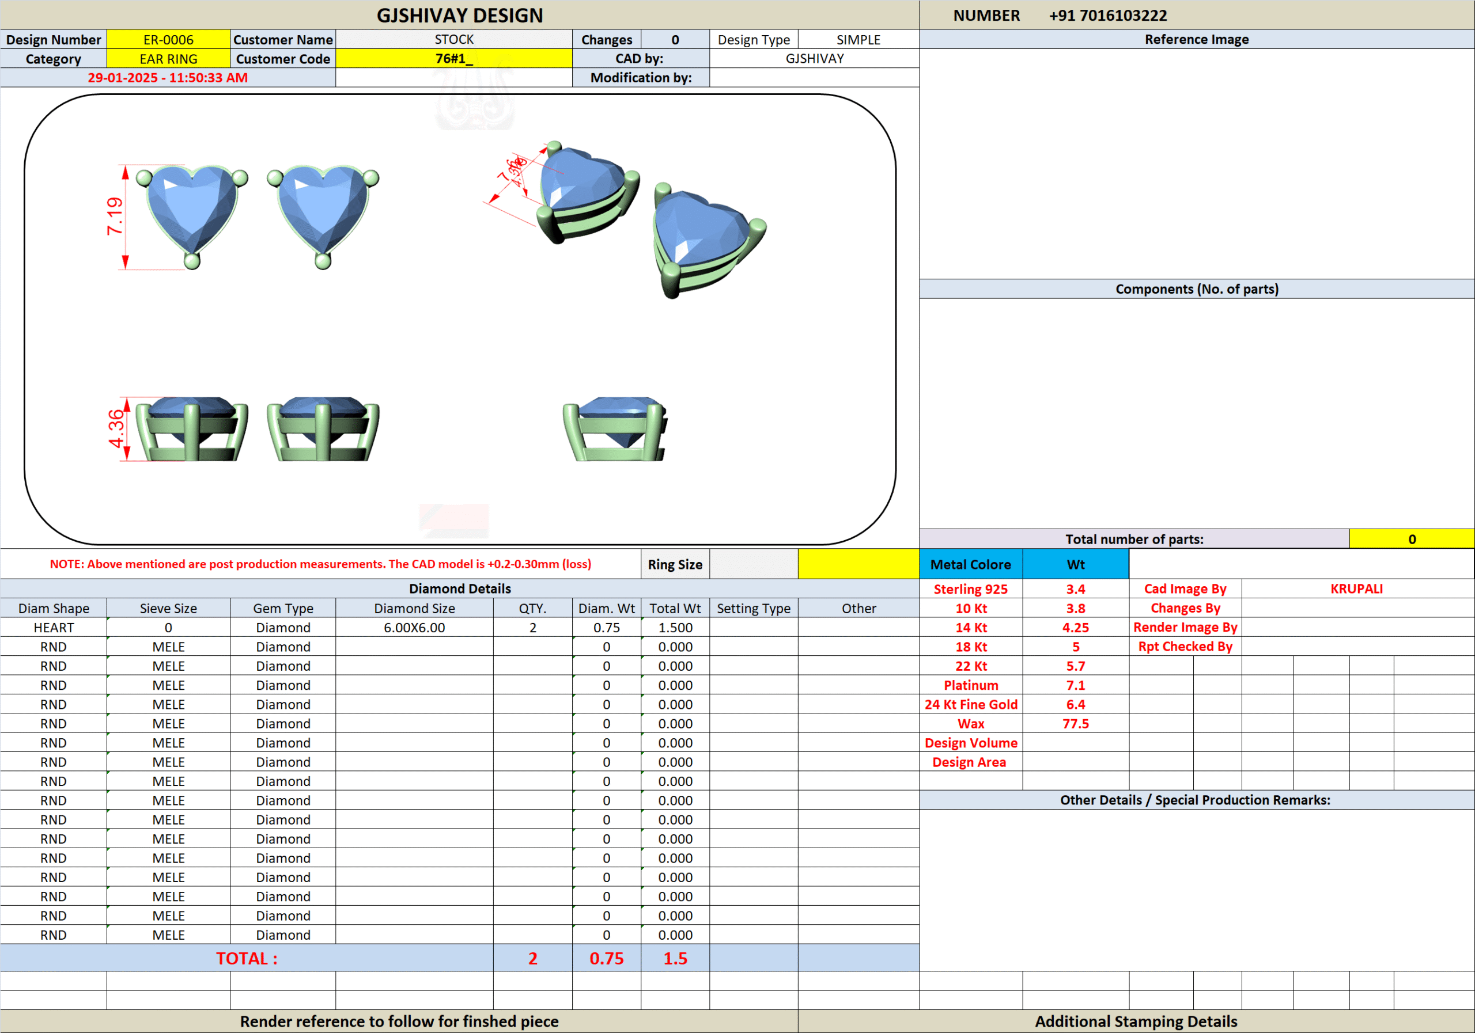This screenshot has height=1033, width=1475.
Task: Click the second front-view heart earring
Action: [323, 212]
